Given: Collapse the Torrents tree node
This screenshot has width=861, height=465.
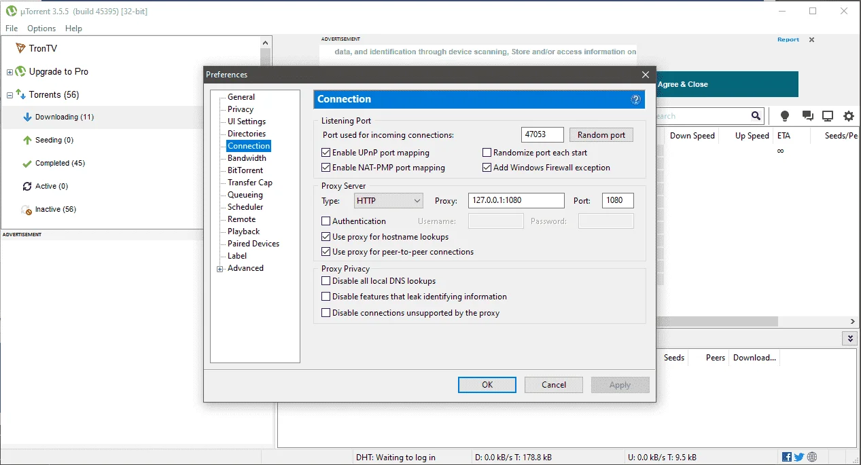Looking at the screenshot, I should (x=10, y=95).
